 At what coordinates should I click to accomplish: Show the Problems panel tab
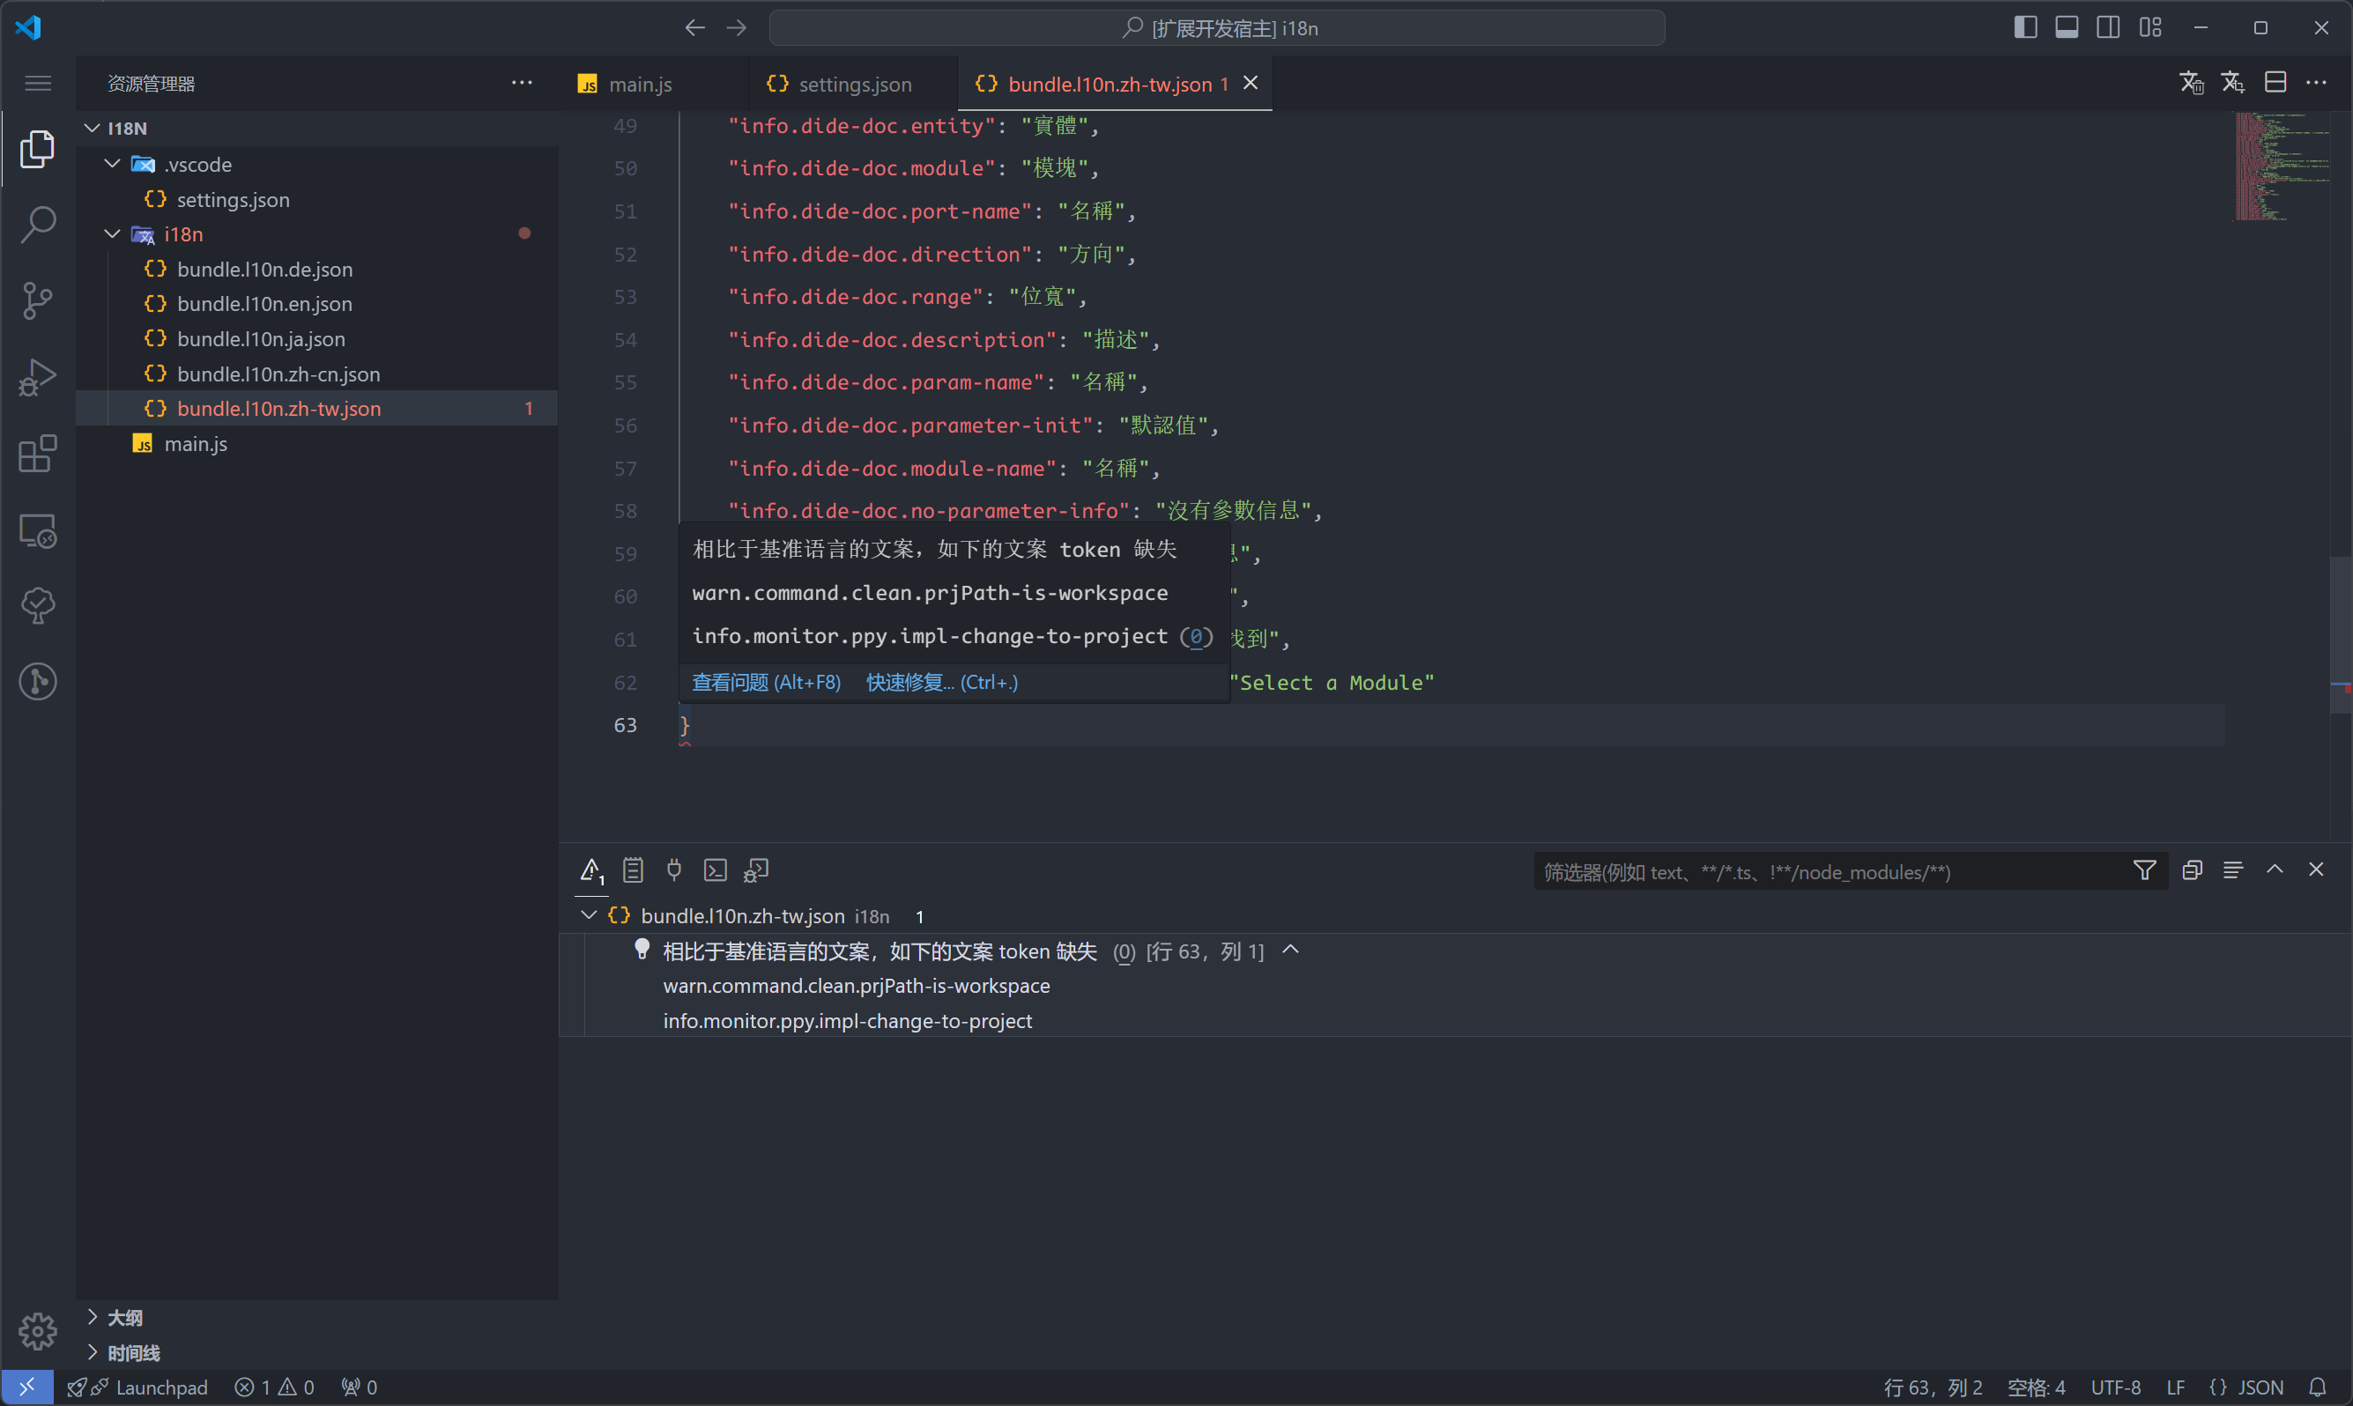(591, 869)
